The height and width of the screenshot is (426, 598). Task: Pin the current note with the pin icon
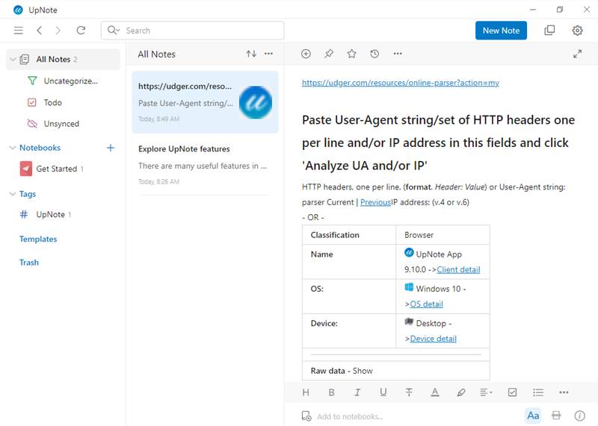point(329,54)
